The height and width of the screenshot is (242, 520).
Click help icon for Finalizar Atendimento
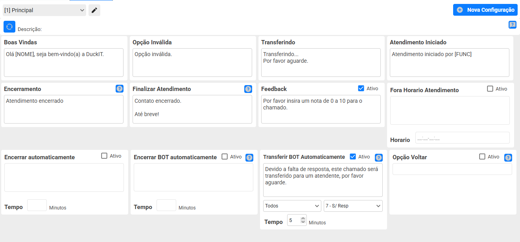click(248, 89)
